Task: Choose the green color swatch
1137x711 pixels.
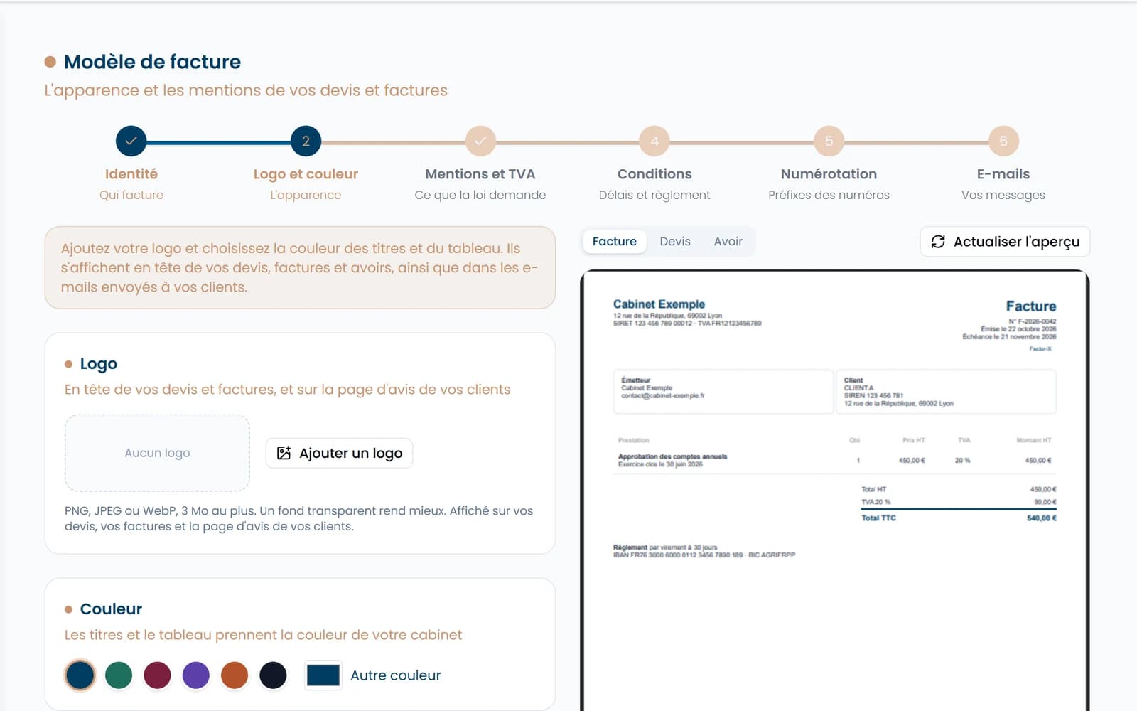Action: click(119, 675)
